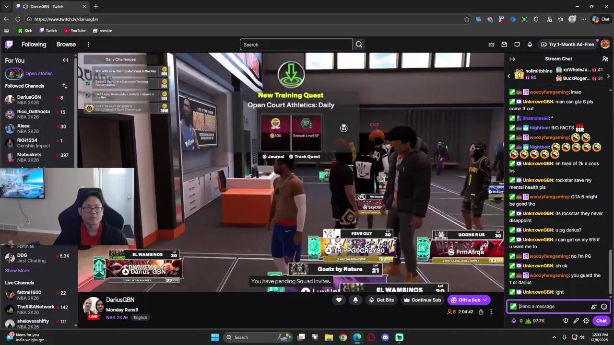Open the Kick bookmark
The width and height of the screenshot is (614, 345).
click(x=25, y=31)
